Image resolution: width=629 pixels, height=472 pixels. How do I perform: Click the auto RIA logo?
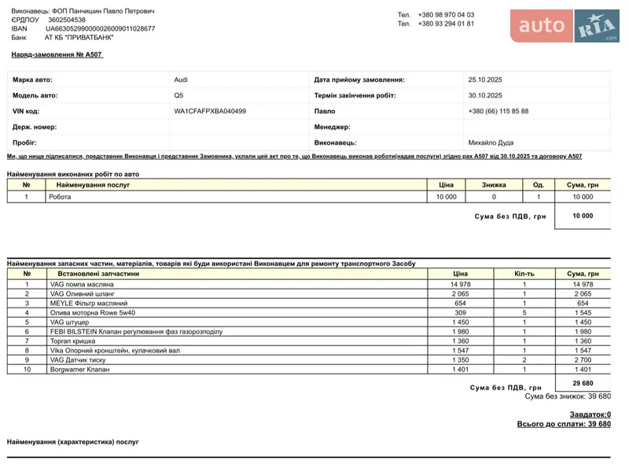pos(565,26)
